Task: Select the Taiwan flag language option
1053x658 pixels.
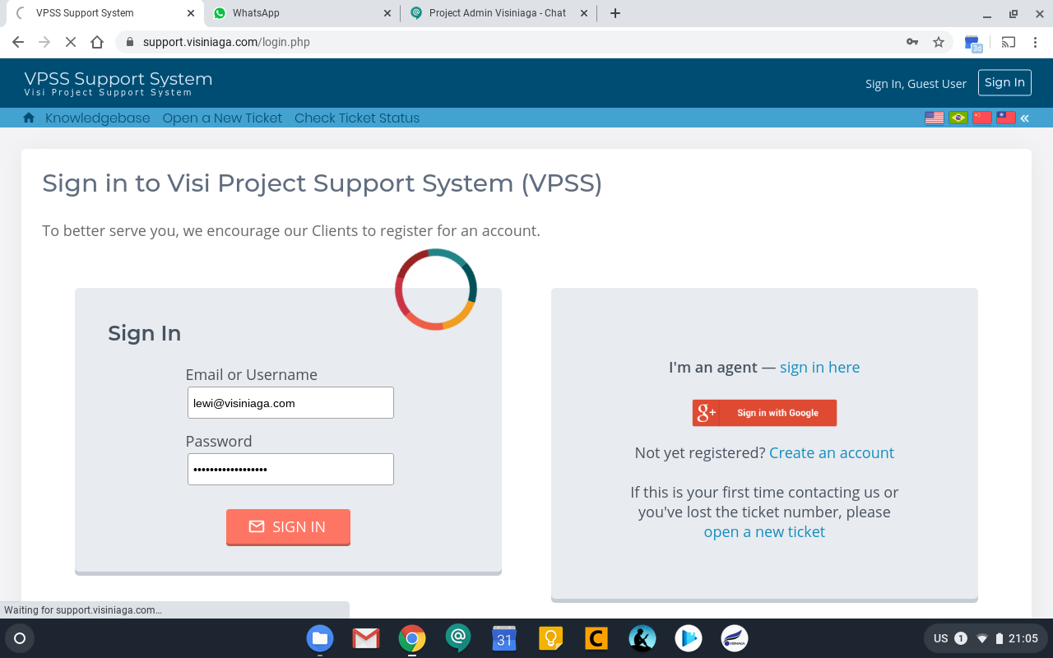Action: point(1005,118)
